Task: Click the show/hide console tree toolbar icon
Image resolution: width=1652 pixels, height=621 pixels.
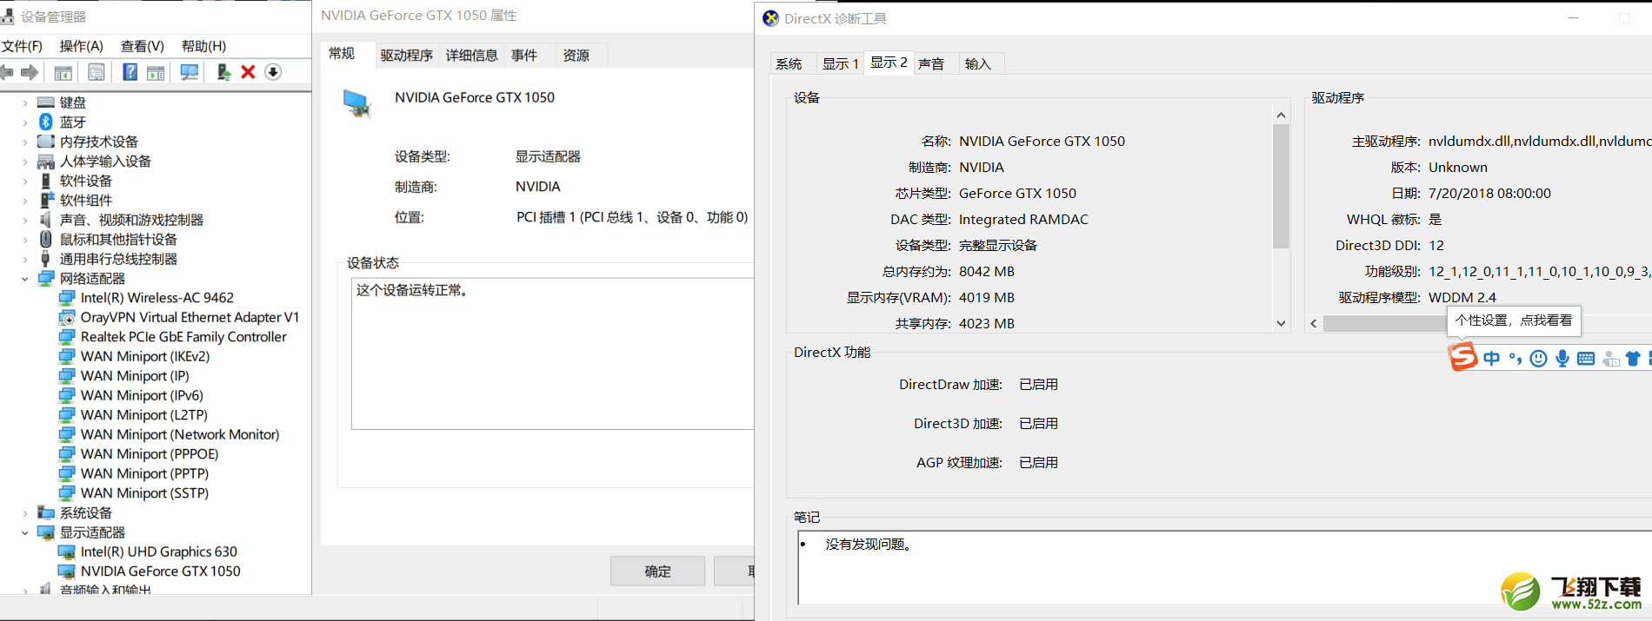Action: [63, 72]
